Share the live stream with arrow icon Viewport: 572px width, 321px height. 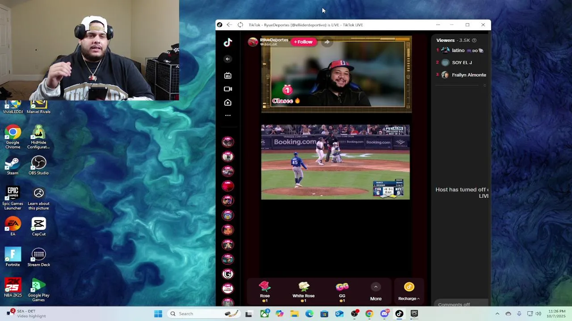327,42
